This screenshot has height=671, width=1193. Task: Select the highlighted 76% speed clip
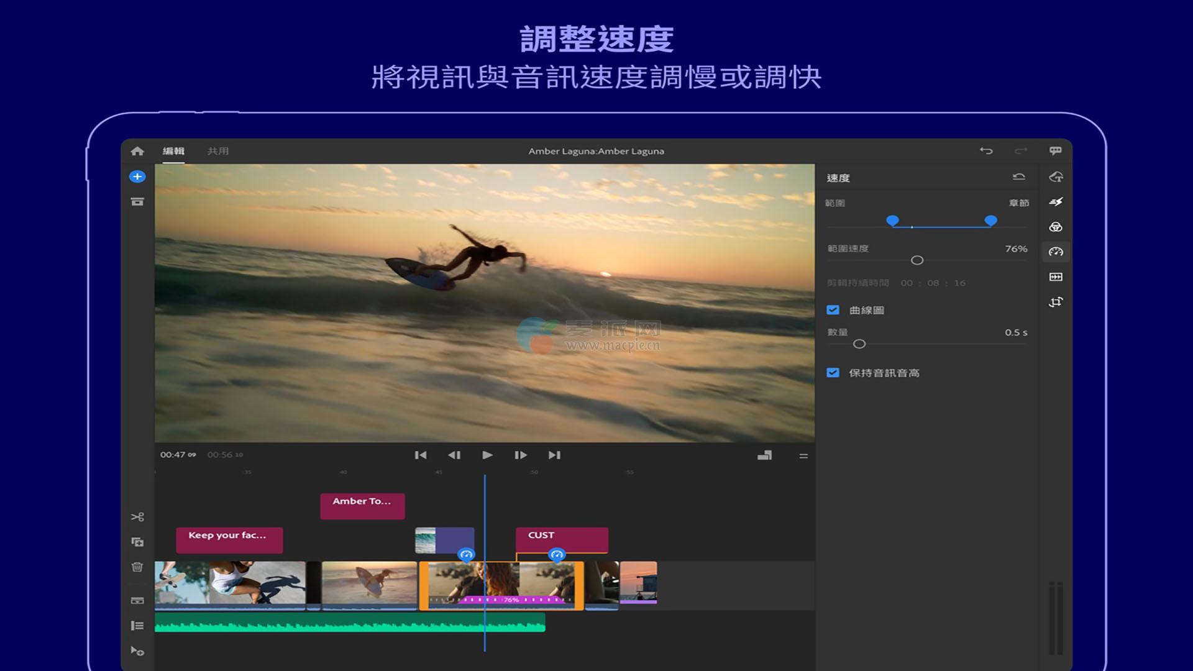pyautogui.click(x=501, y=585)
